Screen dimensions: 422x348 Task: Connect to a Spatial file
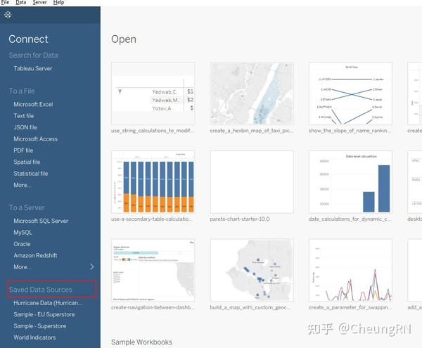point(27,162)
